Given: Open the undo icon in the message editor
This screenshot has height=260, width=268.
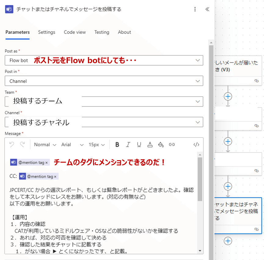Looking at the screenshot, I should pyautogui.click(x=11, y=145).
